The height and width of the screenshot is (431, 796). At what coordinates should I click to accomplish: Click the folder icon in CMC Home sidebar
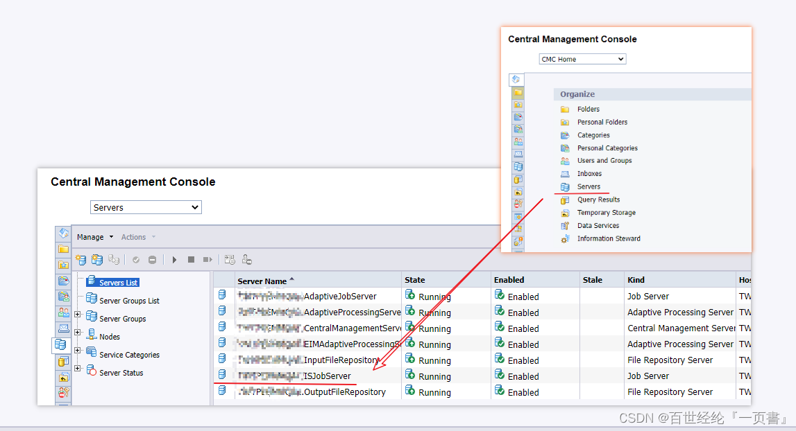coord(518,92)
